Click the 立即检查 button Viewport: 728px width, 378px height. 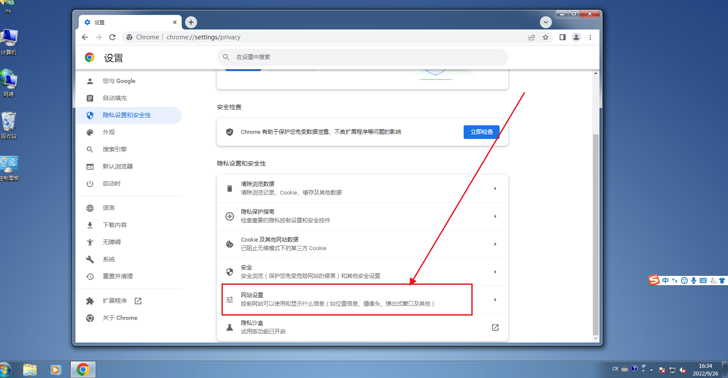click(x=482, y=132)
